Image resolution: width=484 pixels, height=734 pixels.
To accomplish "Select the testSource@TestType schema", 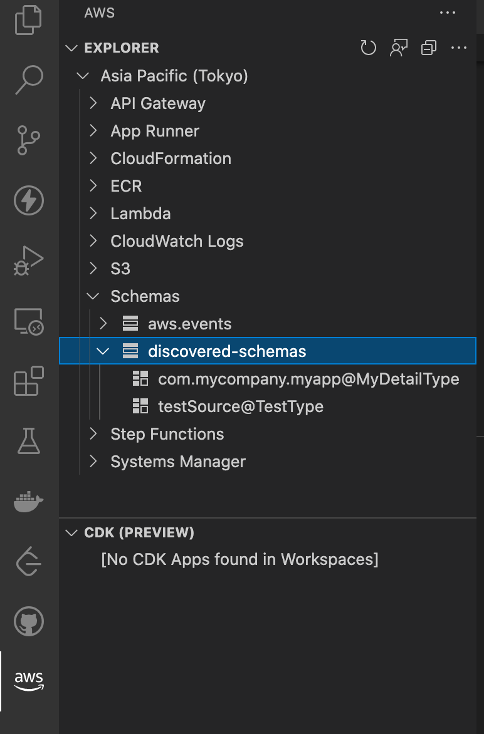I will point(240,406).
